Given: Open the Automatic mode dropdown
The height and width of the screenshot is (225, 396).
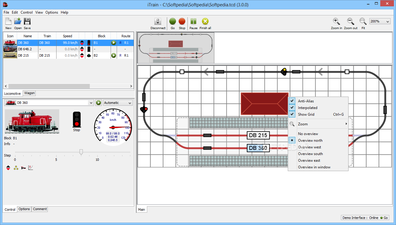Looking at the screenshot, I should click(118, 103).
